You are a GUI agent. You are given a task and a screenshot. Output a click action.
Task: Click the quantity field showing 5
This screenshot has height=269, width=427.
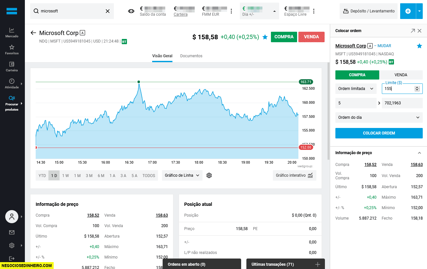[356, 103]
